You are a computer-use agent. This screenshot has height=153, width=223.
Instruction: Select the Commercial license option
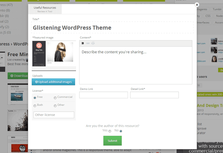tap(55, 98)
